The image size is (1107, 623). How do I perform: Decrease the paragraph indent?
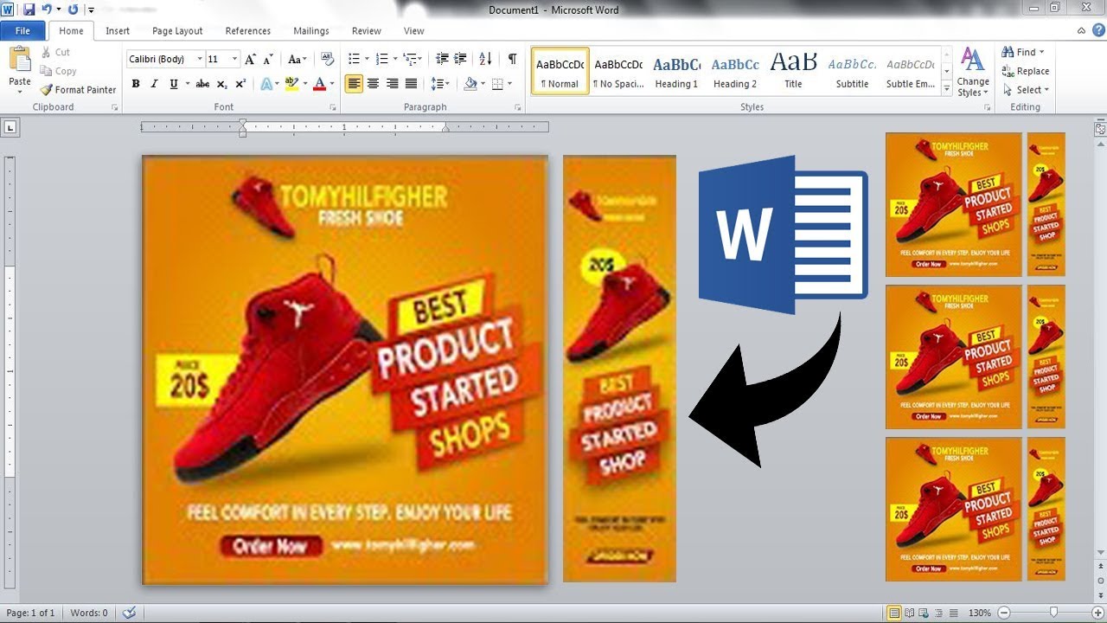pyautogui.click(x=442, y=59)
